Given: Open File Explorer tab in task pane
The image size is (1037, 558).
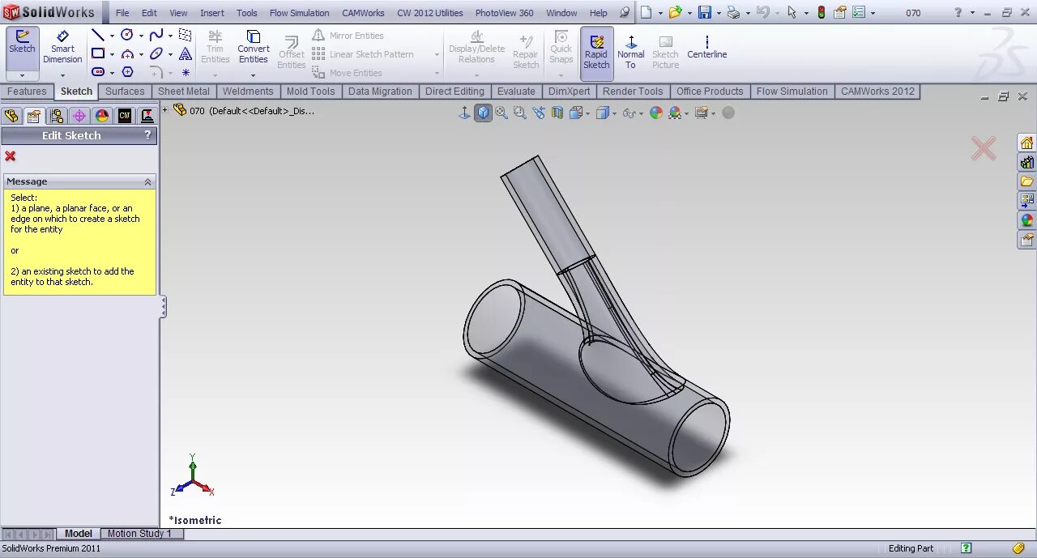Looking at the screenshot, I should 1026,181.
